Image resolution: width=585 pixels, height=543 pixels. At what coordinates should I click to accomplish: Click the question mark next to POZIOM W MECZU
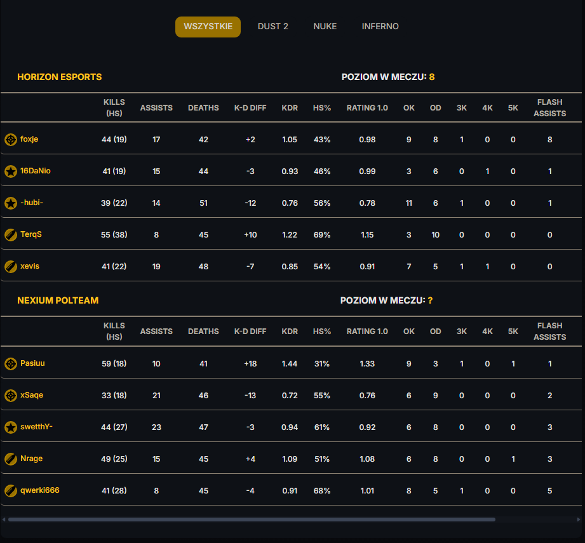(x=431, y=300)
